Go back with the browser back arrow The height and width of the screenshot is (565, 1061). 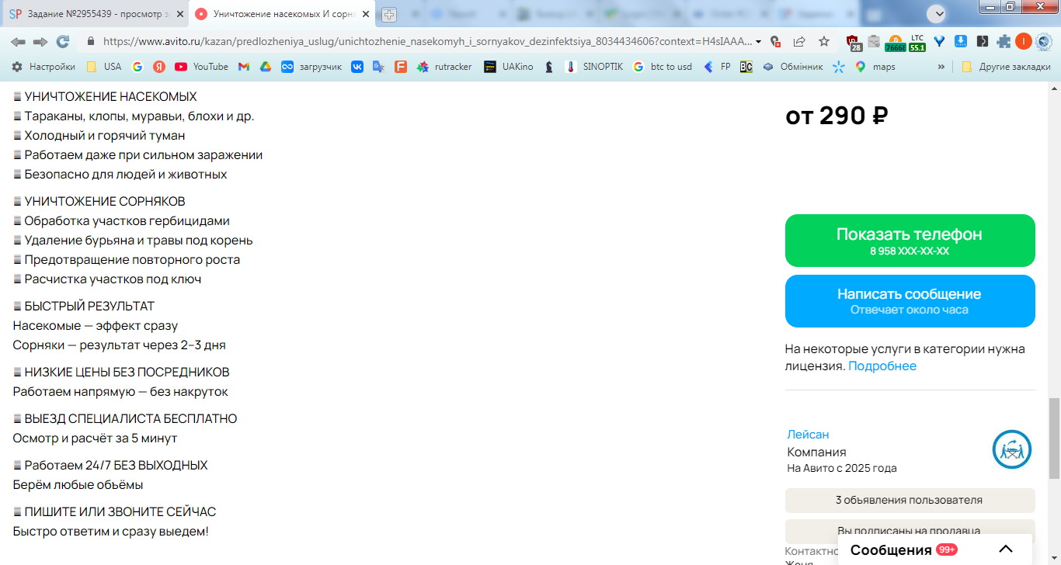pyautogui.click(x=18, y=41)
